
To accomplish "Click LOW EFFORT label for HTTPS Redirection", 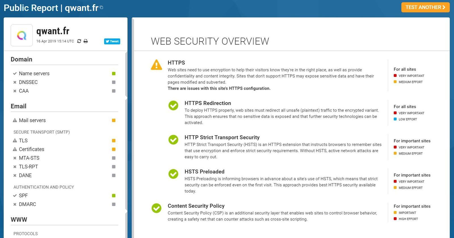I will click(408, 119).
